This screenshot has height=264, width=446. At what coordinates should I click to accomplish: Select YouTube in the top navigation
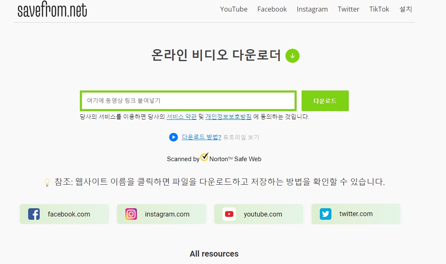[x=234, y=9]
